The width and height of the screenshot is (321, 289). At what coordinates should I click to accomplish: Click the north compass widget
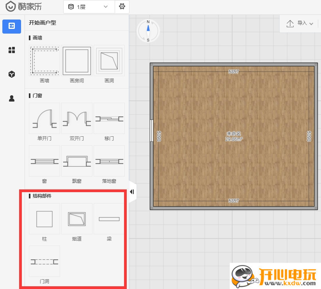(x=148, y=31)
